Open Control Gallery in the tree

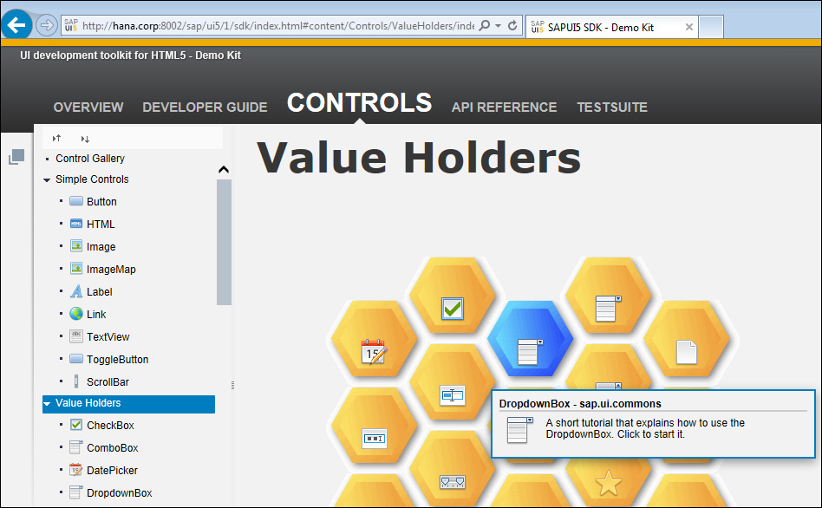coord(90,159)
